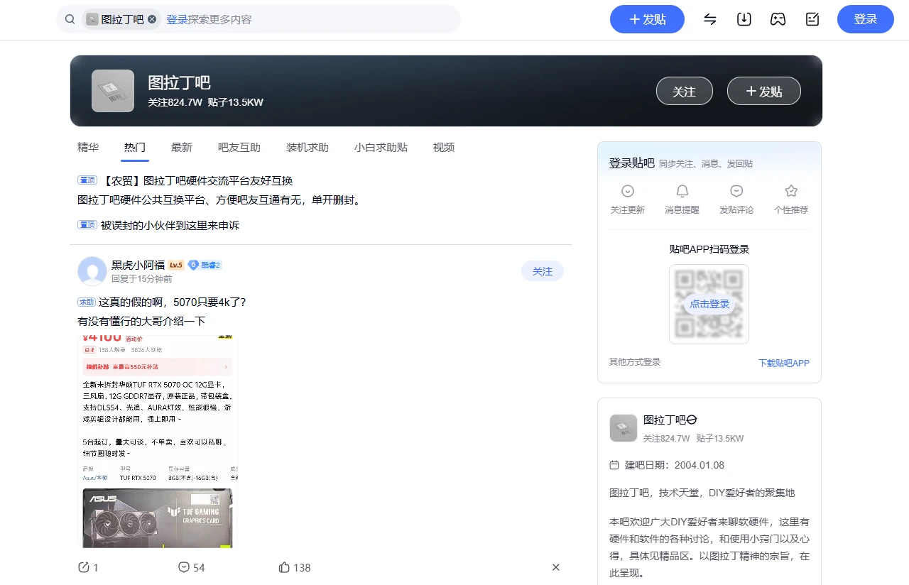Click the blue 登录 button at top right
Screen dimensions: 909x585
tap(866, 19)
